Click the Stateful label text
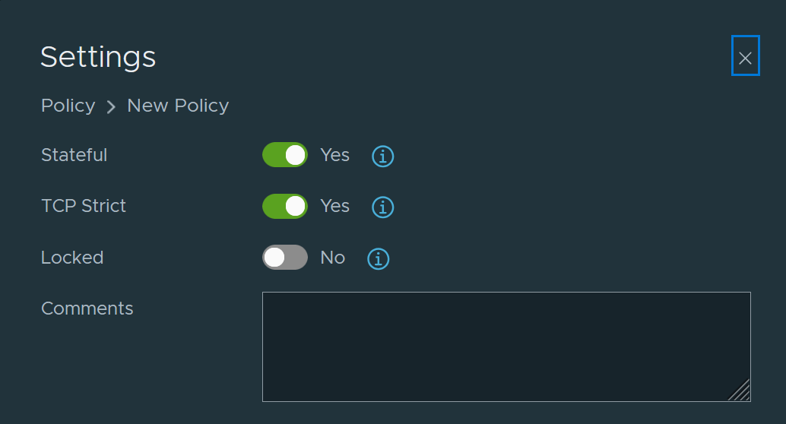Image resolution: width=786 pixels, height=424 pixels. pyautogui.click(x=74, y=155)
